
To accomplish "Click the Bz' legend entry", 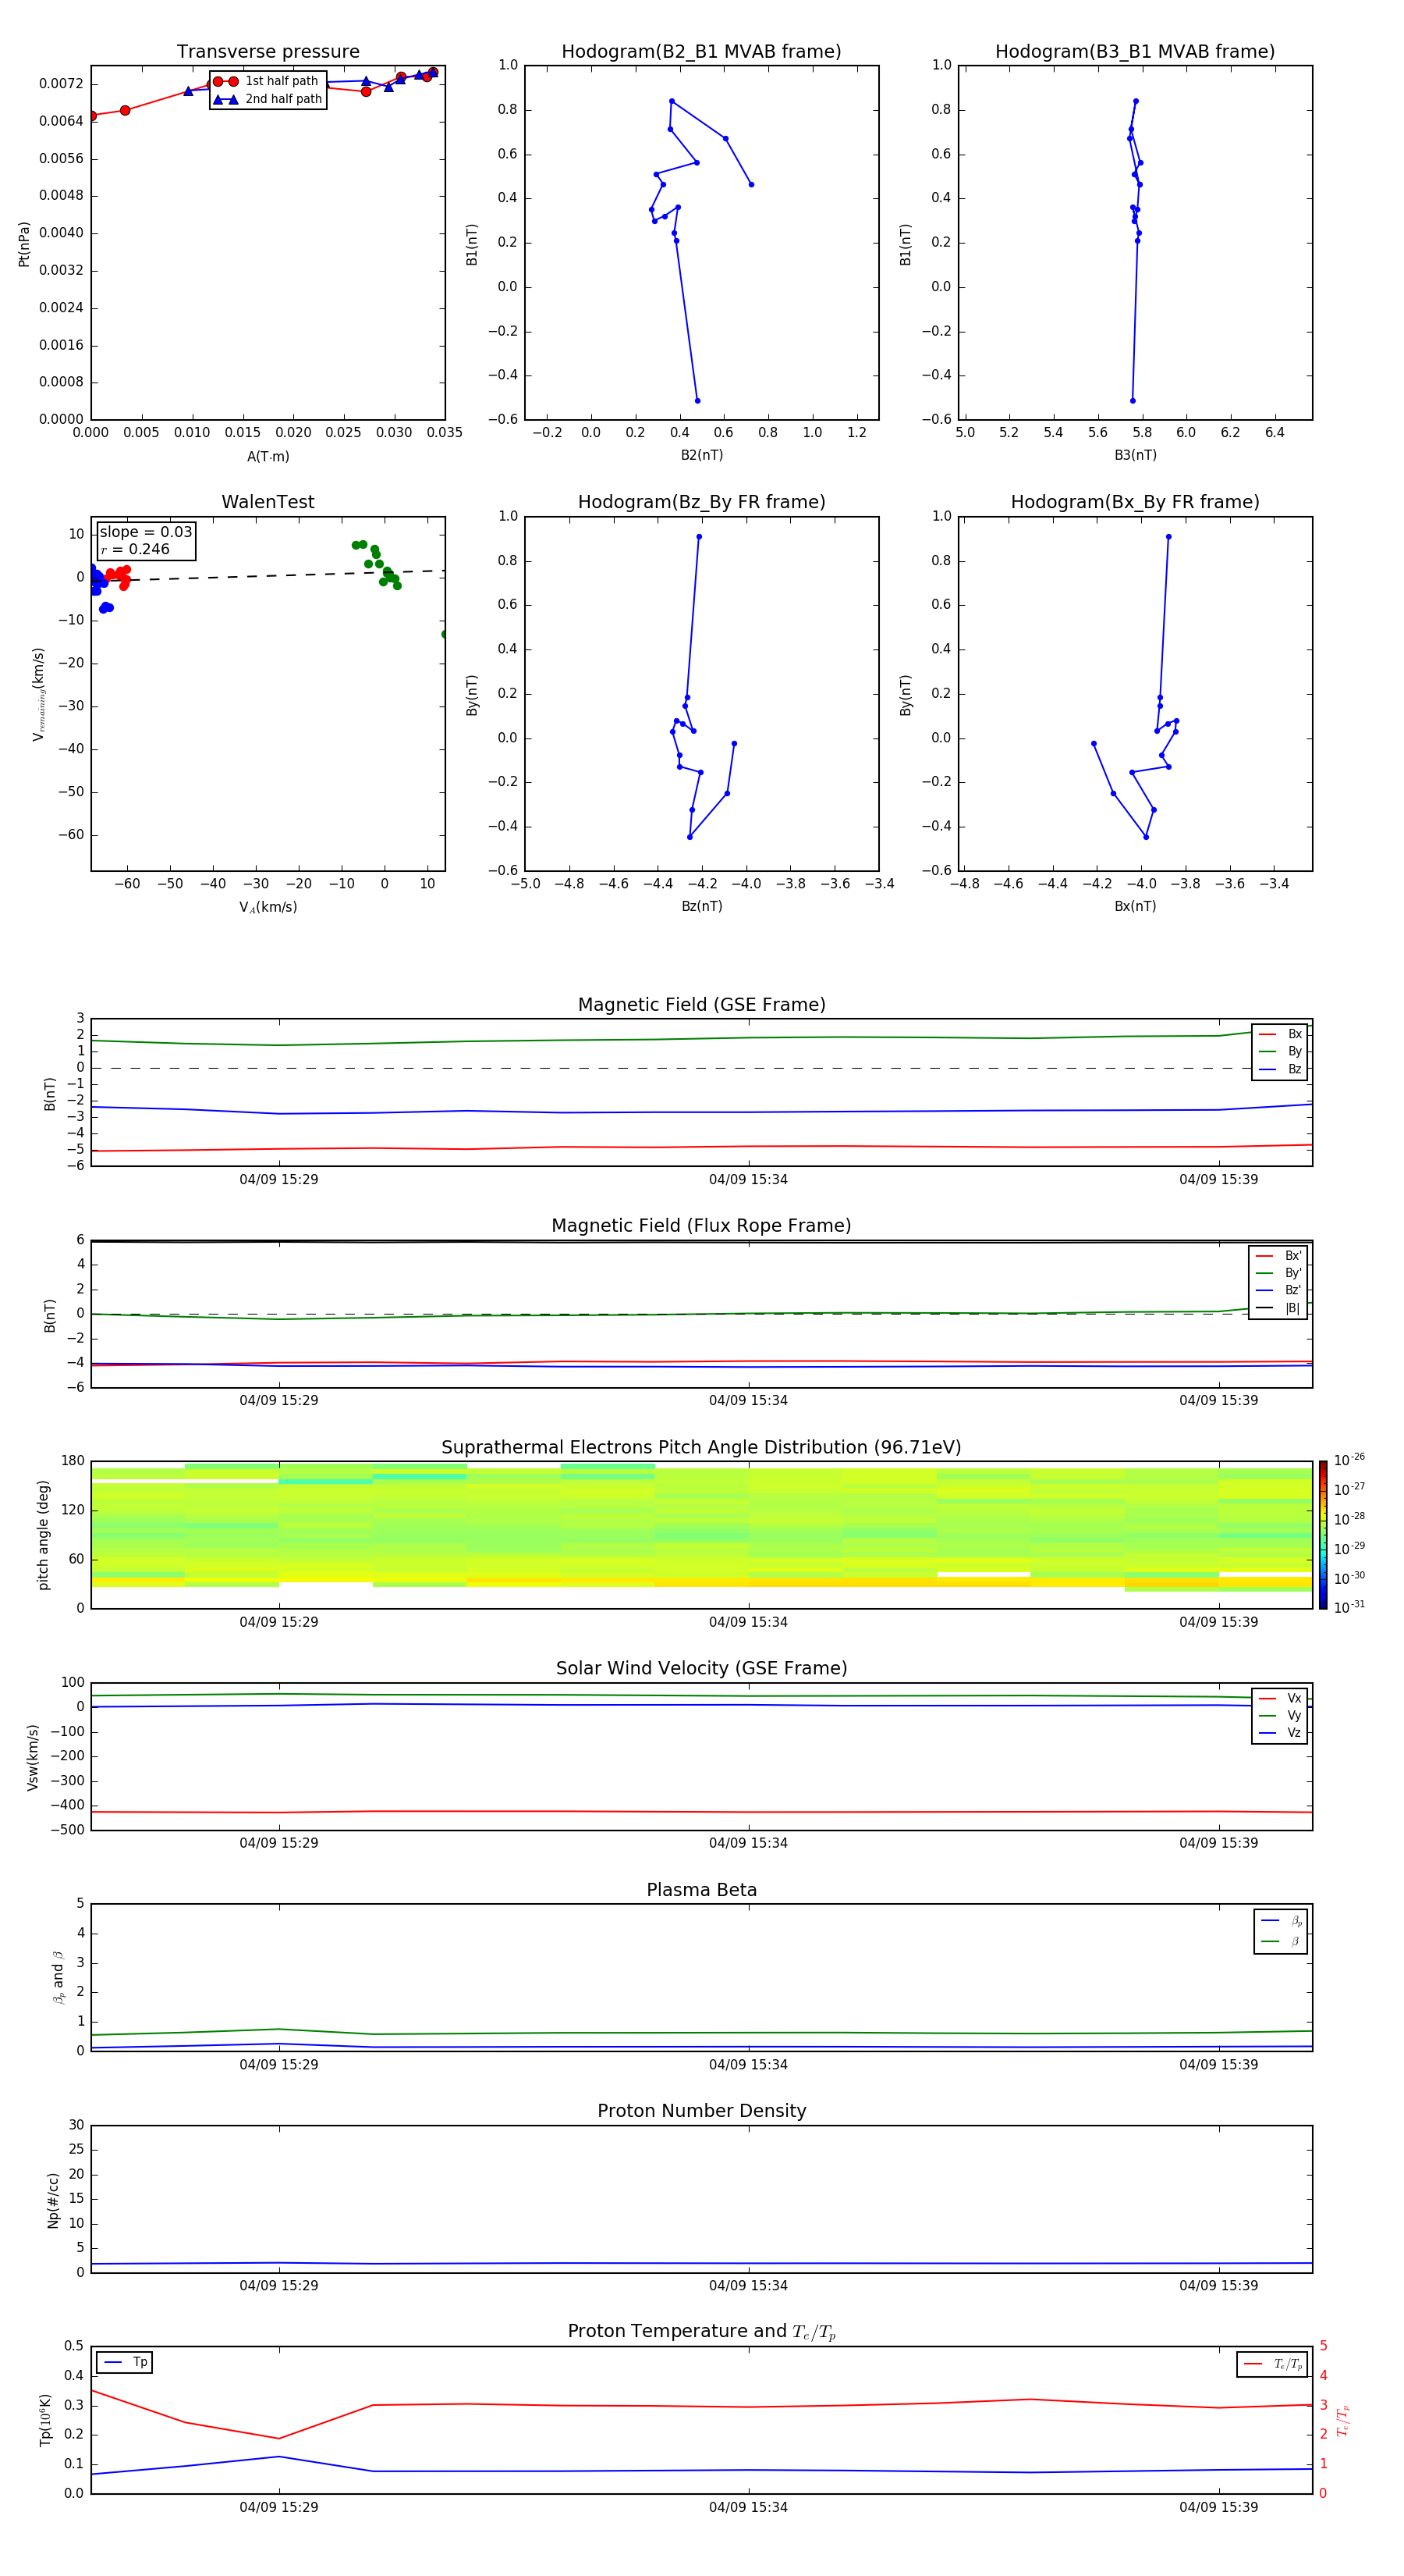I will [x=1278, y=1290].
